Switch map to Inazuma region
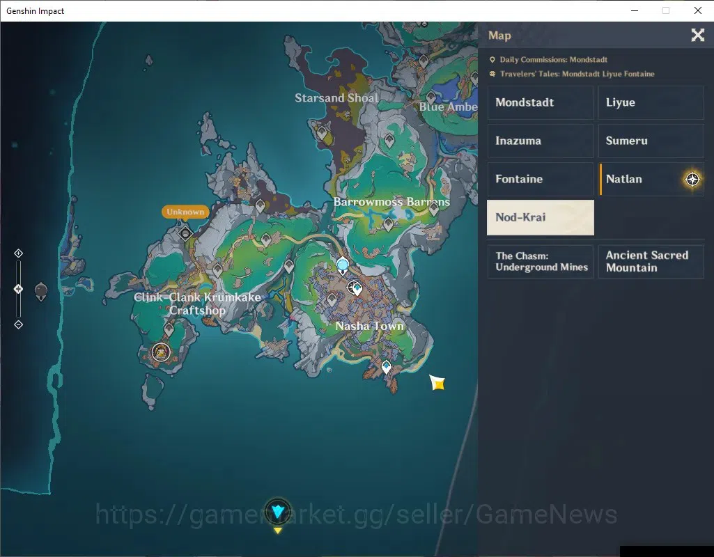The width and height of the screenshot is (714, 557). pyautogui.click(x=541, y=141)
